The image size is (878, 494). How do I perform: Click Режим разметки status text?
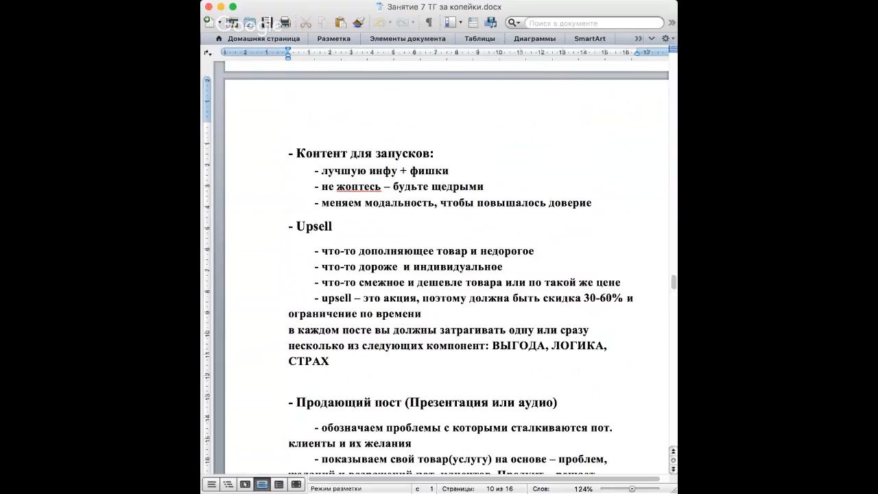(335, 489)
